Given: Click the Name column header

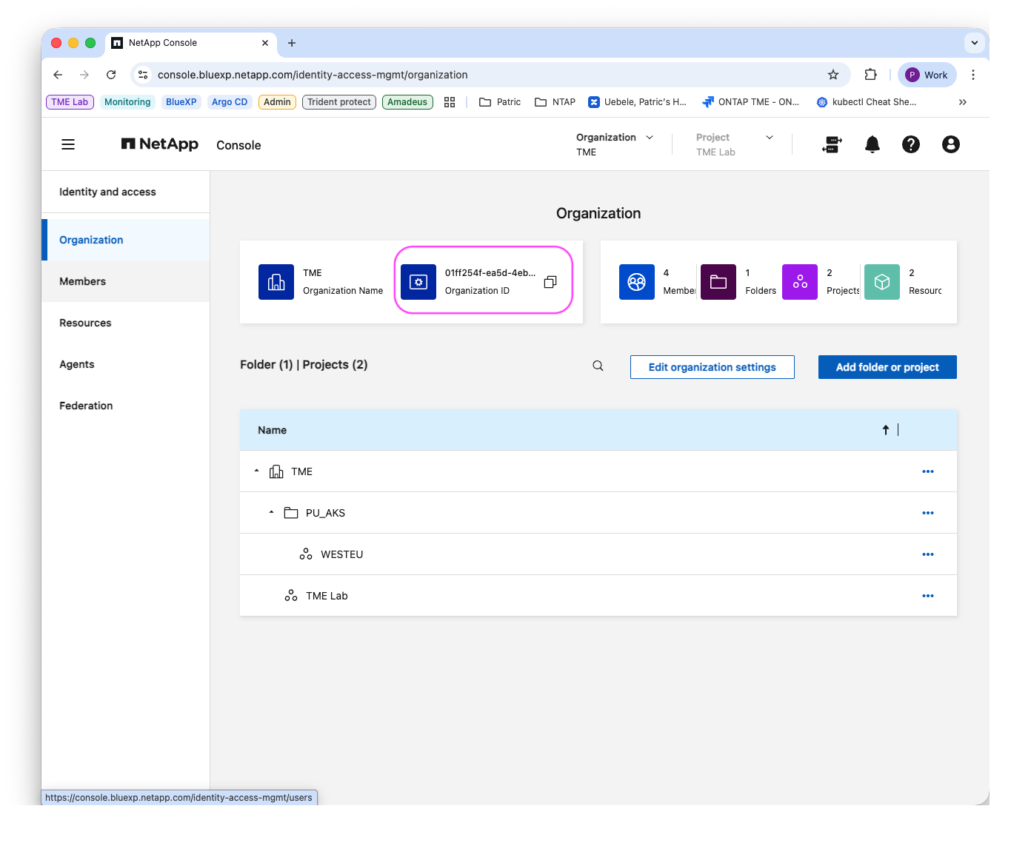Looking at the screenshot, I should (x=272, y=430).
